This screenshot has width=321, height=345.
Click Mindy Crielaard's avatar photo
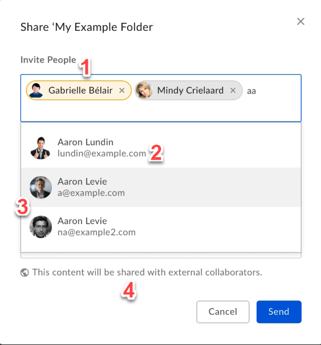[144, 91]
